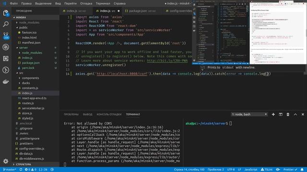Open yarn.lock in server folder
307x172 pixels.
[28, 68]
